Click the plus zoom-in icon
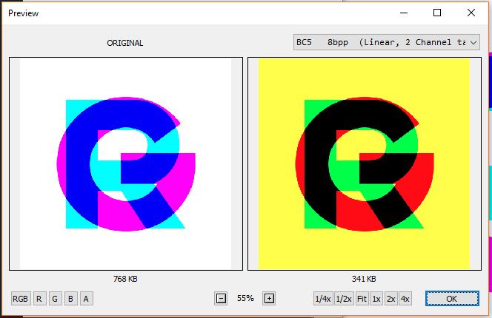Viewport: 492px width, 318px height. tap(269, 299)
